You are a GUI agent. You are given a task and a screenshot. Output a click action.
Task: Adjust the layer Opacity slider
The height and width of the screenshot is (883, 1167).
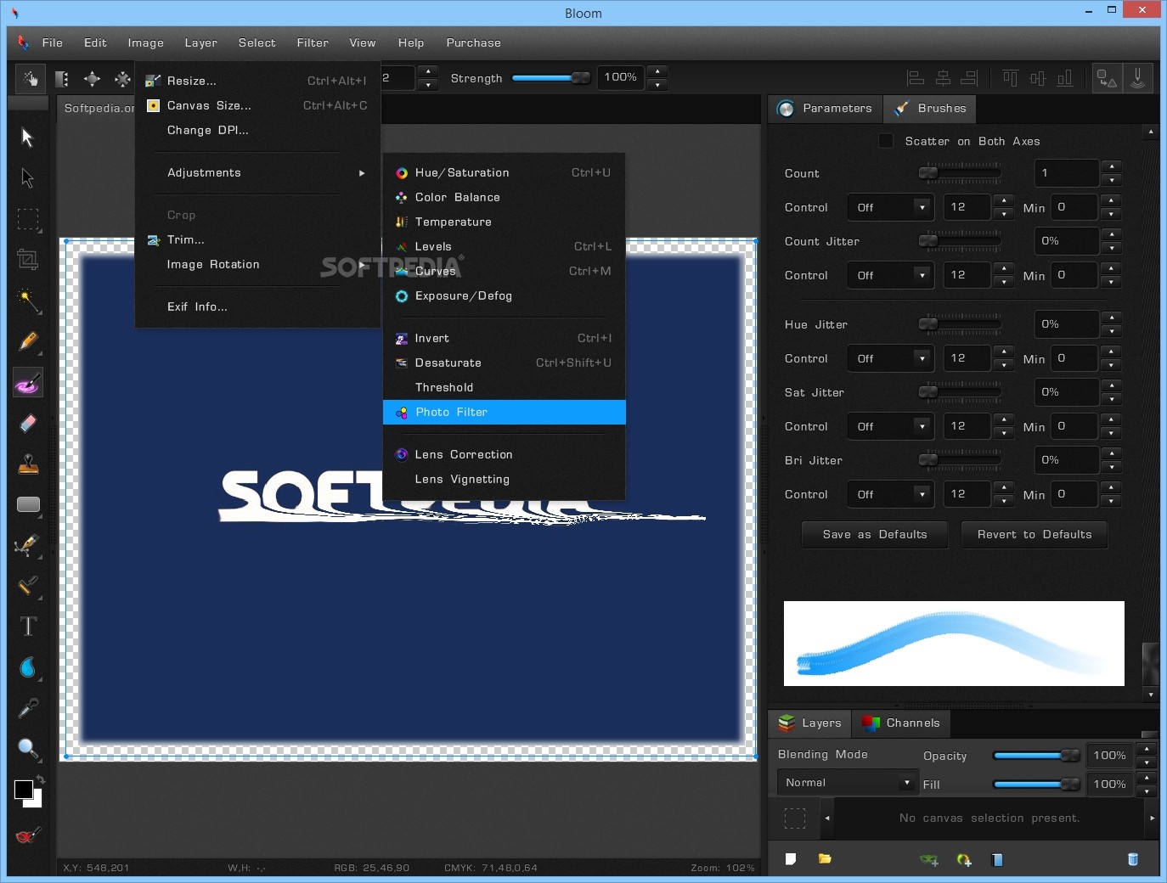coord(1036,756)
